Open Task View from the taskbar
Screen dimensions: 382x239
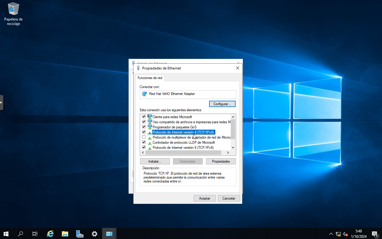[35, 234]
